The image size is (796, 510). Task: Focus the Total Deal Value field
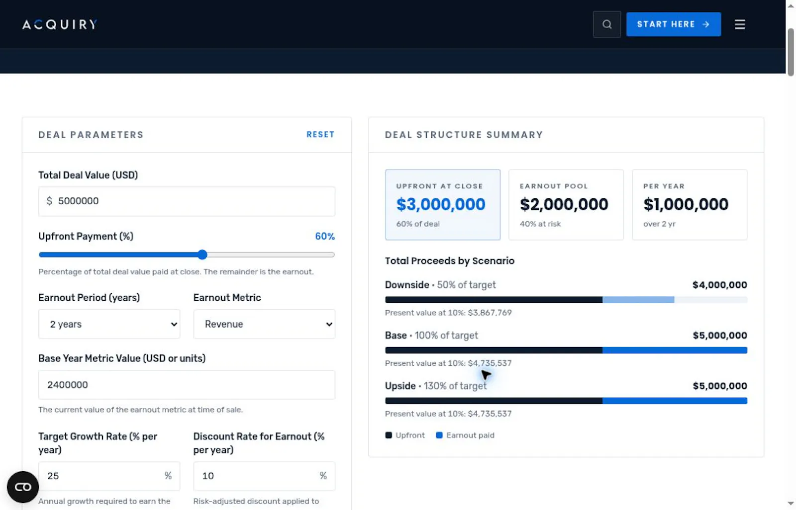[x=187, y=201]
